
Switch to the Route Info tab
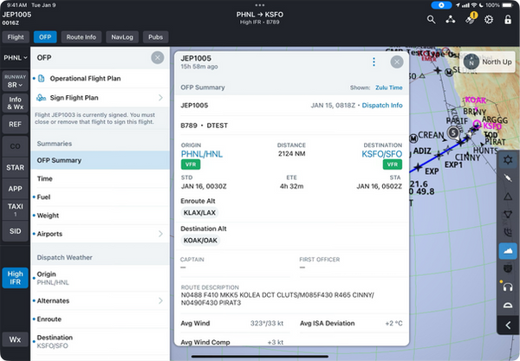click(x=81, y=37)
